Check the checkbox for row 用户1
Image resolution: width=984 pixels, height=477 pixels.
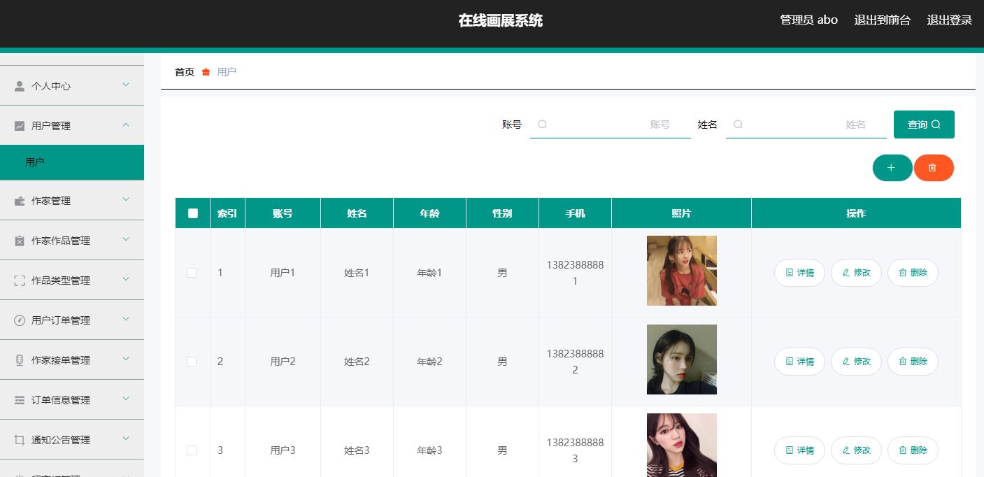[192, 273]
